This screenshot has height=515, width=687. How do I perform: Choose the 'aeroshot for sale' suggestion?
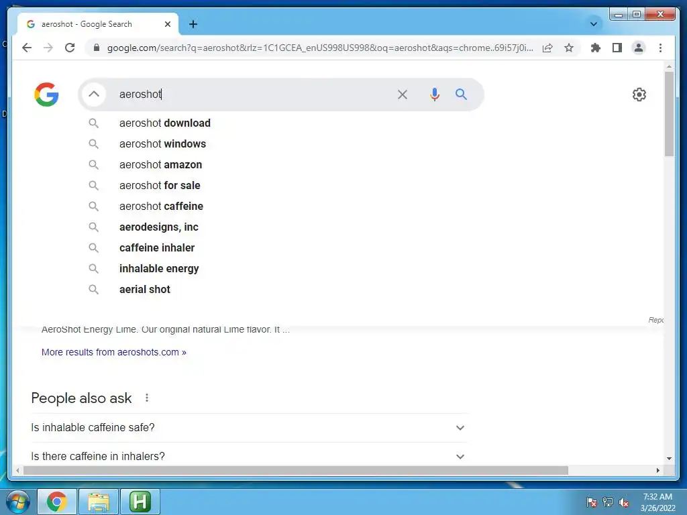[x=280, y=185]
